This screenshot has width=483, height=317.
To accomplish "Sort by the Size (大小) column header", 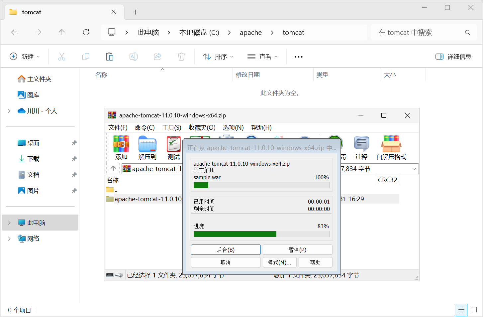I will [x=390, y=75].
